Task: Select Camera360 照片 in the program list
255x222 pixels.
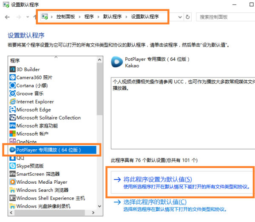Action: point(34,77)
